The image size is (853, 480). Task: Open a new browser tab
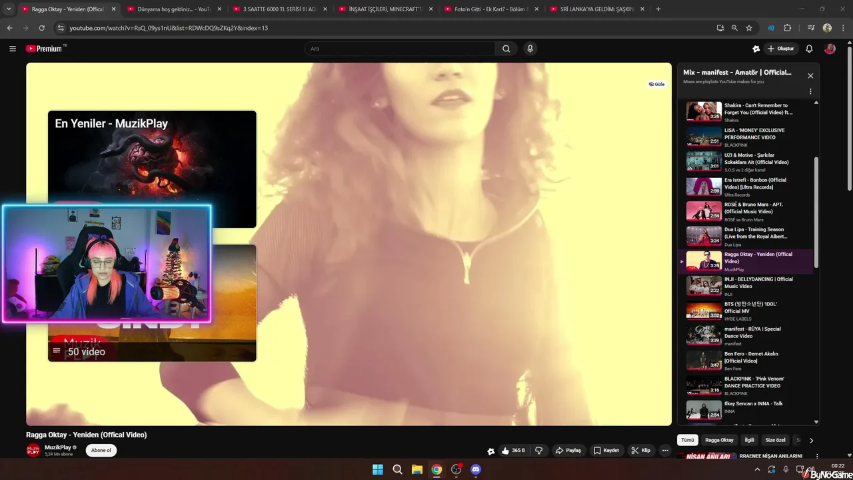tap(658, 9)
